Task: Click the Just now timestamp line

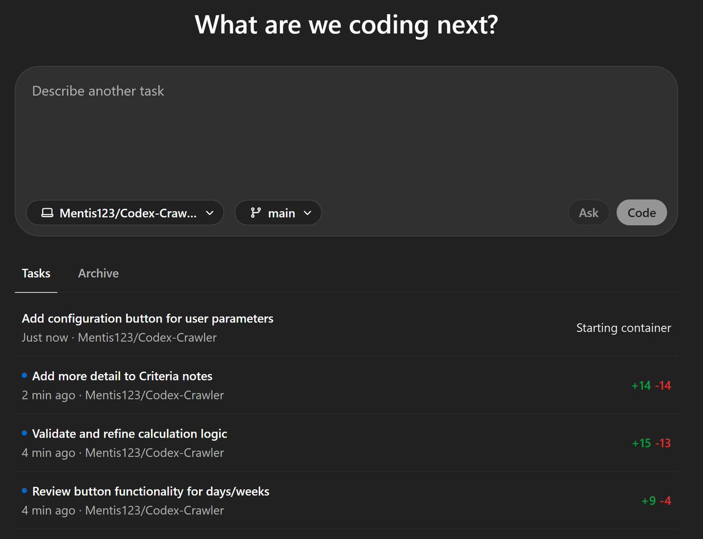Action: (119, 338)
